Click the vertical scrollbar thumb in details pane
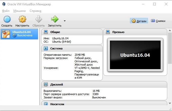 pos(170,48)
